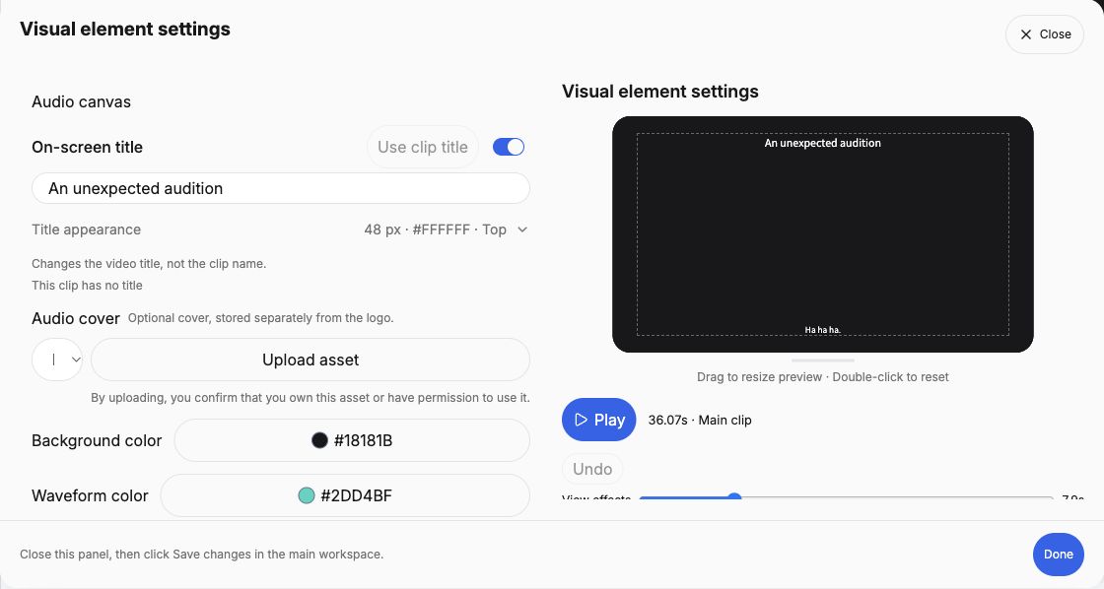
Task: Open the audio cover type dropdown
Action: click(x=57, y=360)
